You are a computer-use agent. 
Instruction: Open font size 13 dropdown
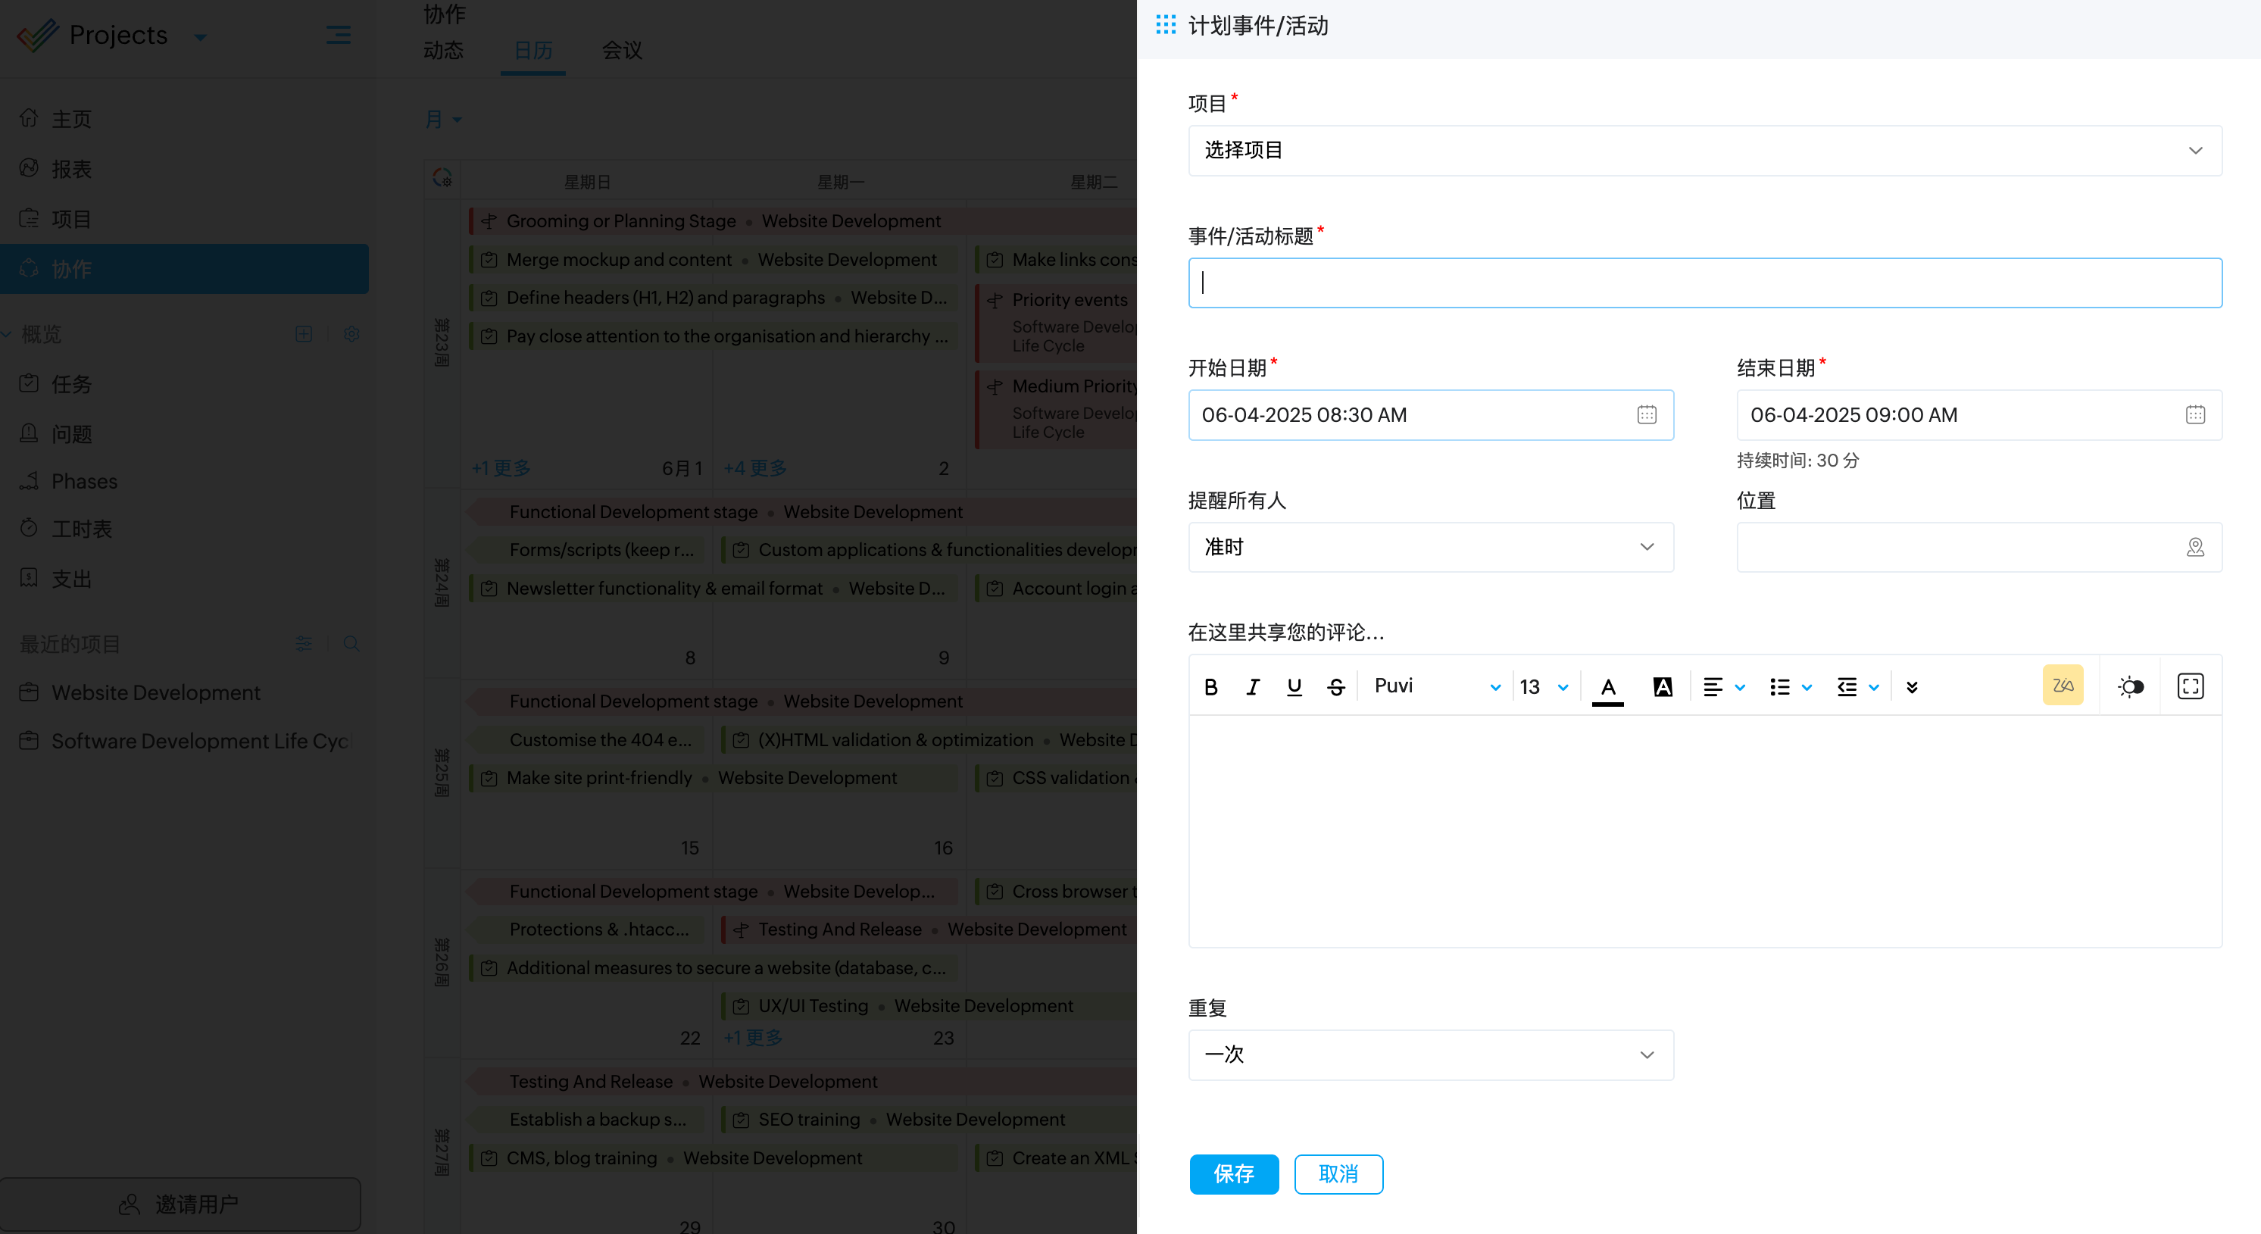[x=1543, y=686]
